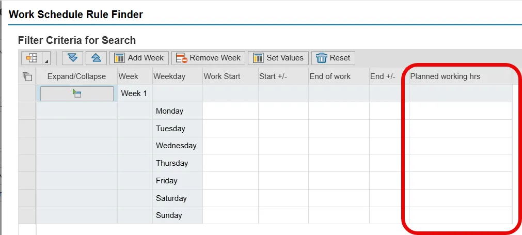Click the Add Week button
This screenshot has width=522, height=235.
[x=139, y=58]
